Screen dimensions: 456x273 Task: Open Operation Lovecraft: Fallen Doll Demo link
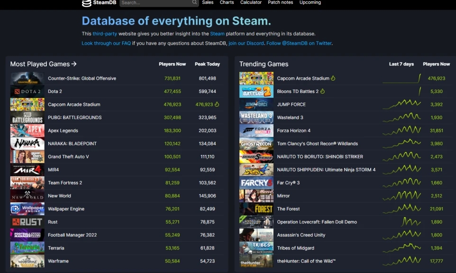(x=317, y=222)
